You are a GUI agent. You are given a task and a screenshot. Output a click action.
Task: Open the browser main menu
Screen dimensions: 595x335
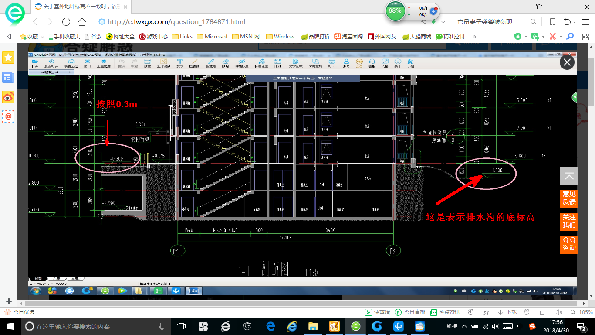coord(586,22)
